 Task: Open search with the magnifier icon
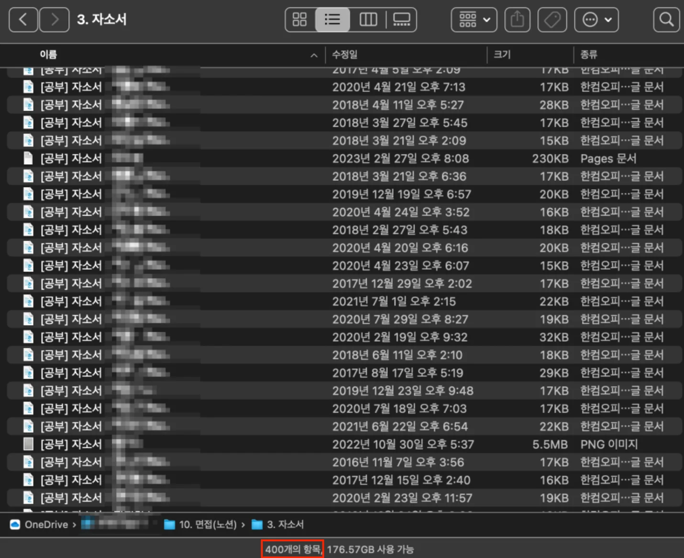pos(666,20)
